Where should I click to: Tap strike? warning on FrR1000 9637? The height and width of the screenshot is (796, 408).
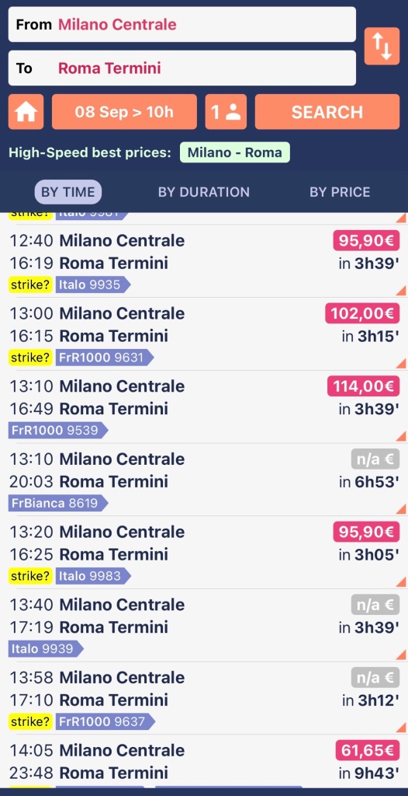pyautogui.click(x=30, y=721)
